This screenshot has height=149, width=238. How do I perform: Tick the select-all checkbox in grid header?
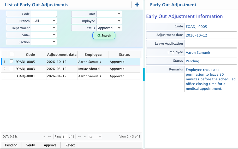pos(11,55)
